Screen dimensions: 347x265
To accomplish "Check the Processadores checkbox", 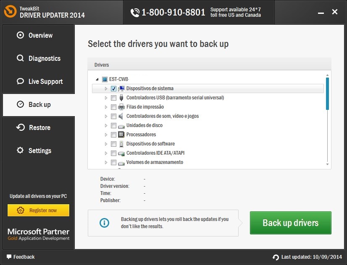I will click(113, 135).
